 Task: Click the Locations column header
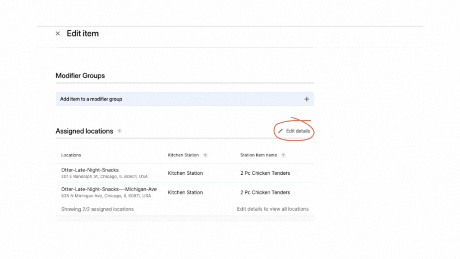71,155
